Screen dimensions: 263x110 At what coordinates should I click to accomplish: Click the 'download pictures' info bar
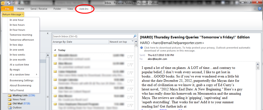pyautogui.click(x=197, y=49)
